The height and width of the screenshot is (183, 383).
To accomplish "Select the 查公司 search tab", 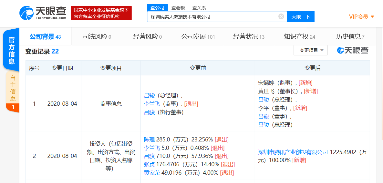I will click(x=157, y=8).
